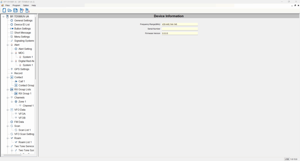
Task: Click the Short Message envelope icon
Action: (x=12, y=33)
